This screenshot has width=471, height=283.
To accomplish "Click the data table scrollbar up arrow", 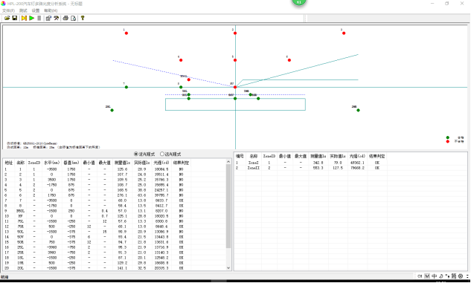I will tap(228, 162).
